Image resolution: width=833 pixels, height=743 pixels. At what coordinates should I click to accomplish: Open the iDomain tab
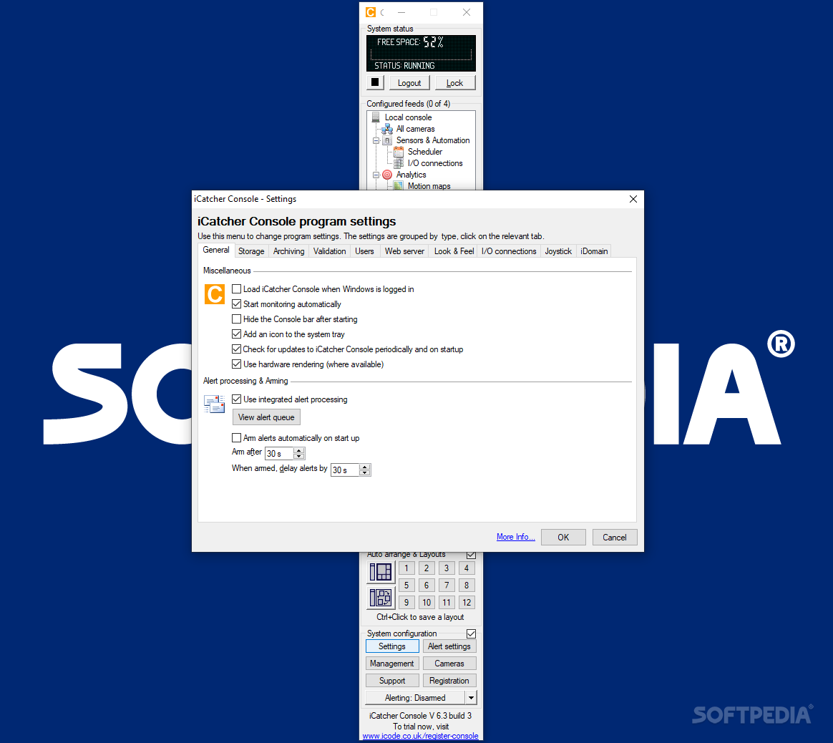594,251
